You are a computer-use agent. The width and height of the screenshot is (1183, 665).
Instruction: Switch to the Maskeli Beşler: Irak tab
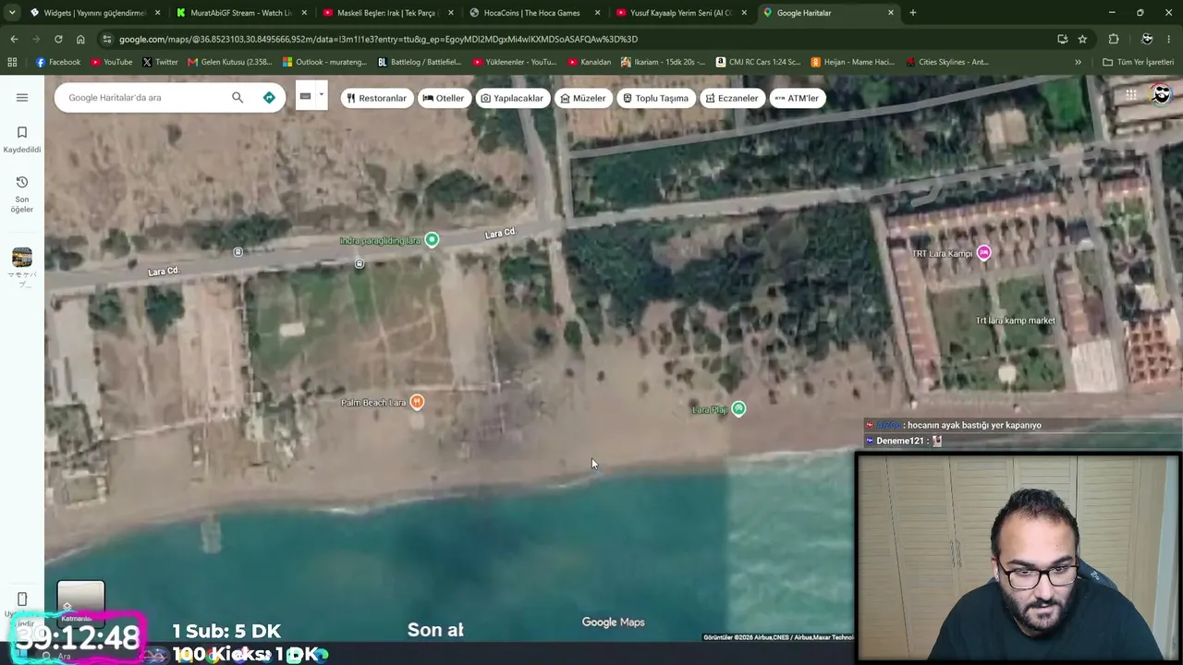pos(387,13)
